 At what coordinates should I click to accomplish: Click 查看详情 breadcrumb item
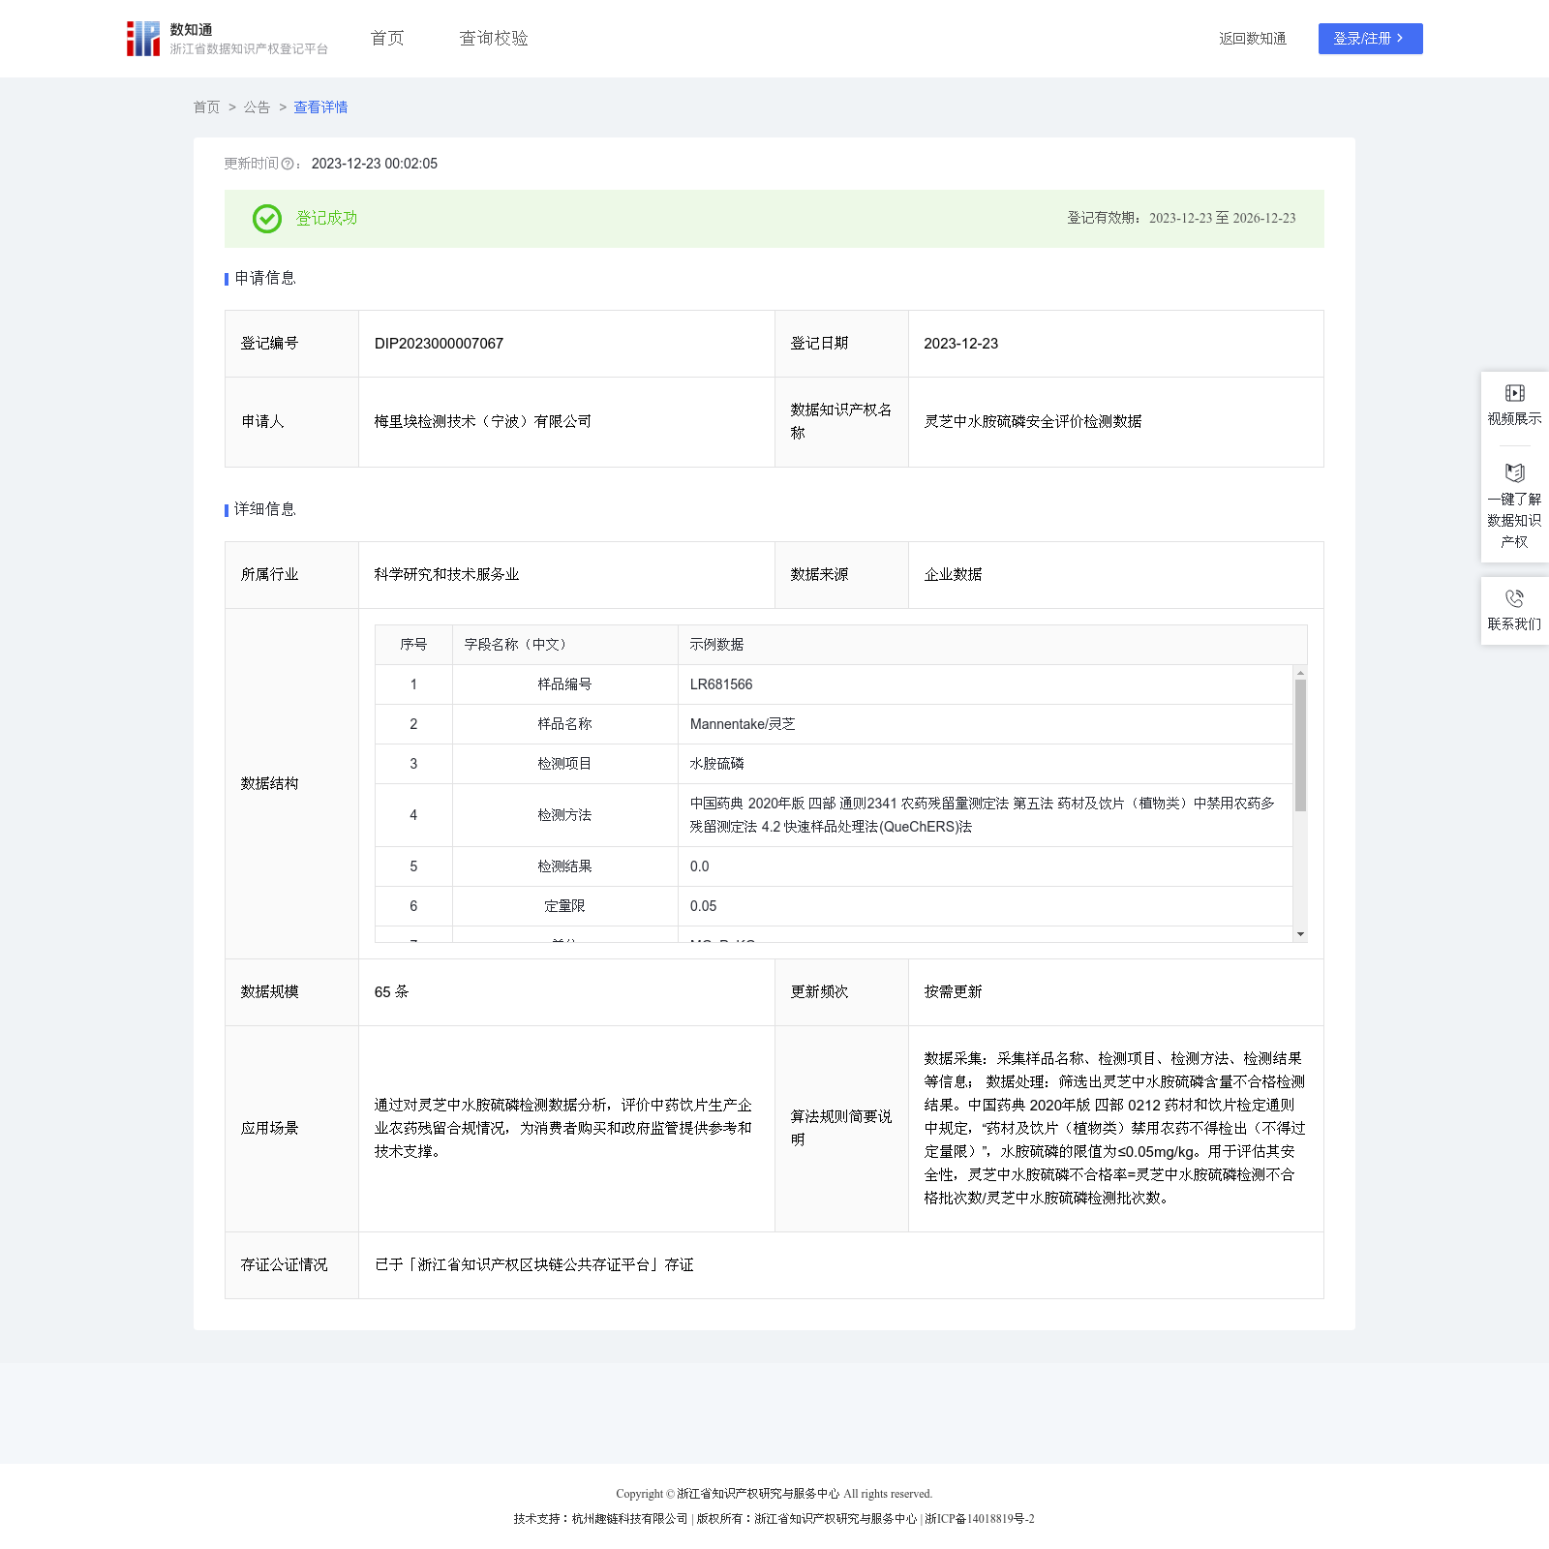[x=320, y=107]
